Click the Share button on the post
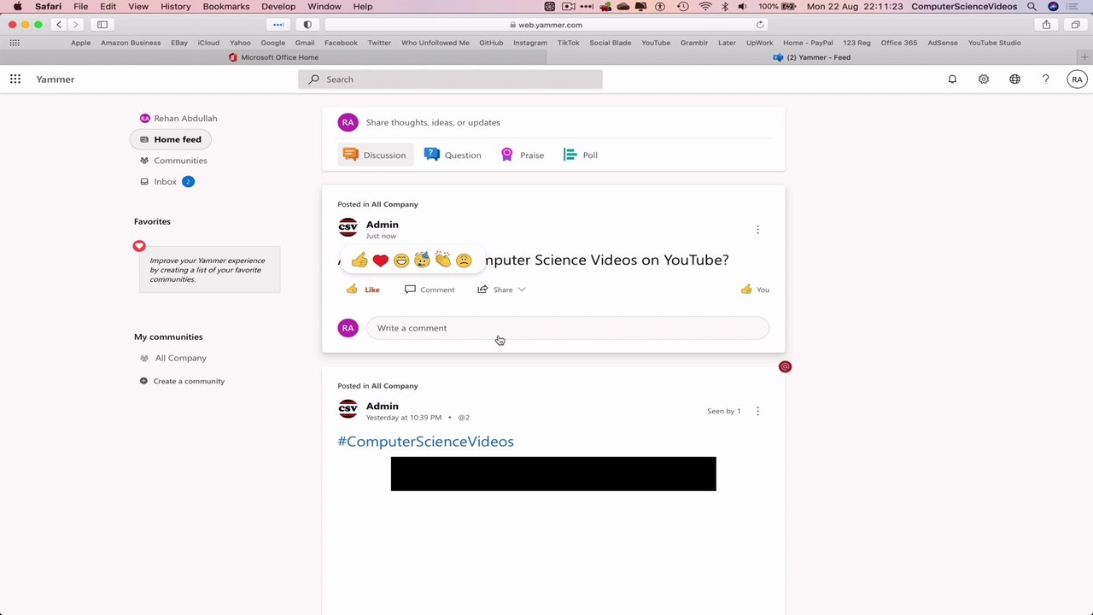This screenshot has width=1093, height=615. tap(495, 290)
